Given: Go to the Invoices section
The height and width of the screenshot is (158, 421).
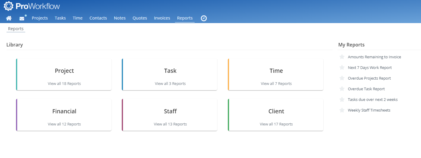Looking at the screenshot, I should pyautogui.click(x=162, y=18).
